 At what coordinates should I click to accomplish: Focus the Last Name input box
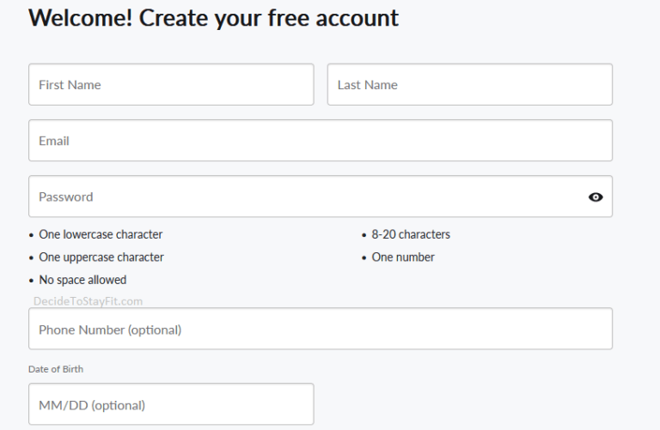pos(469,85)
